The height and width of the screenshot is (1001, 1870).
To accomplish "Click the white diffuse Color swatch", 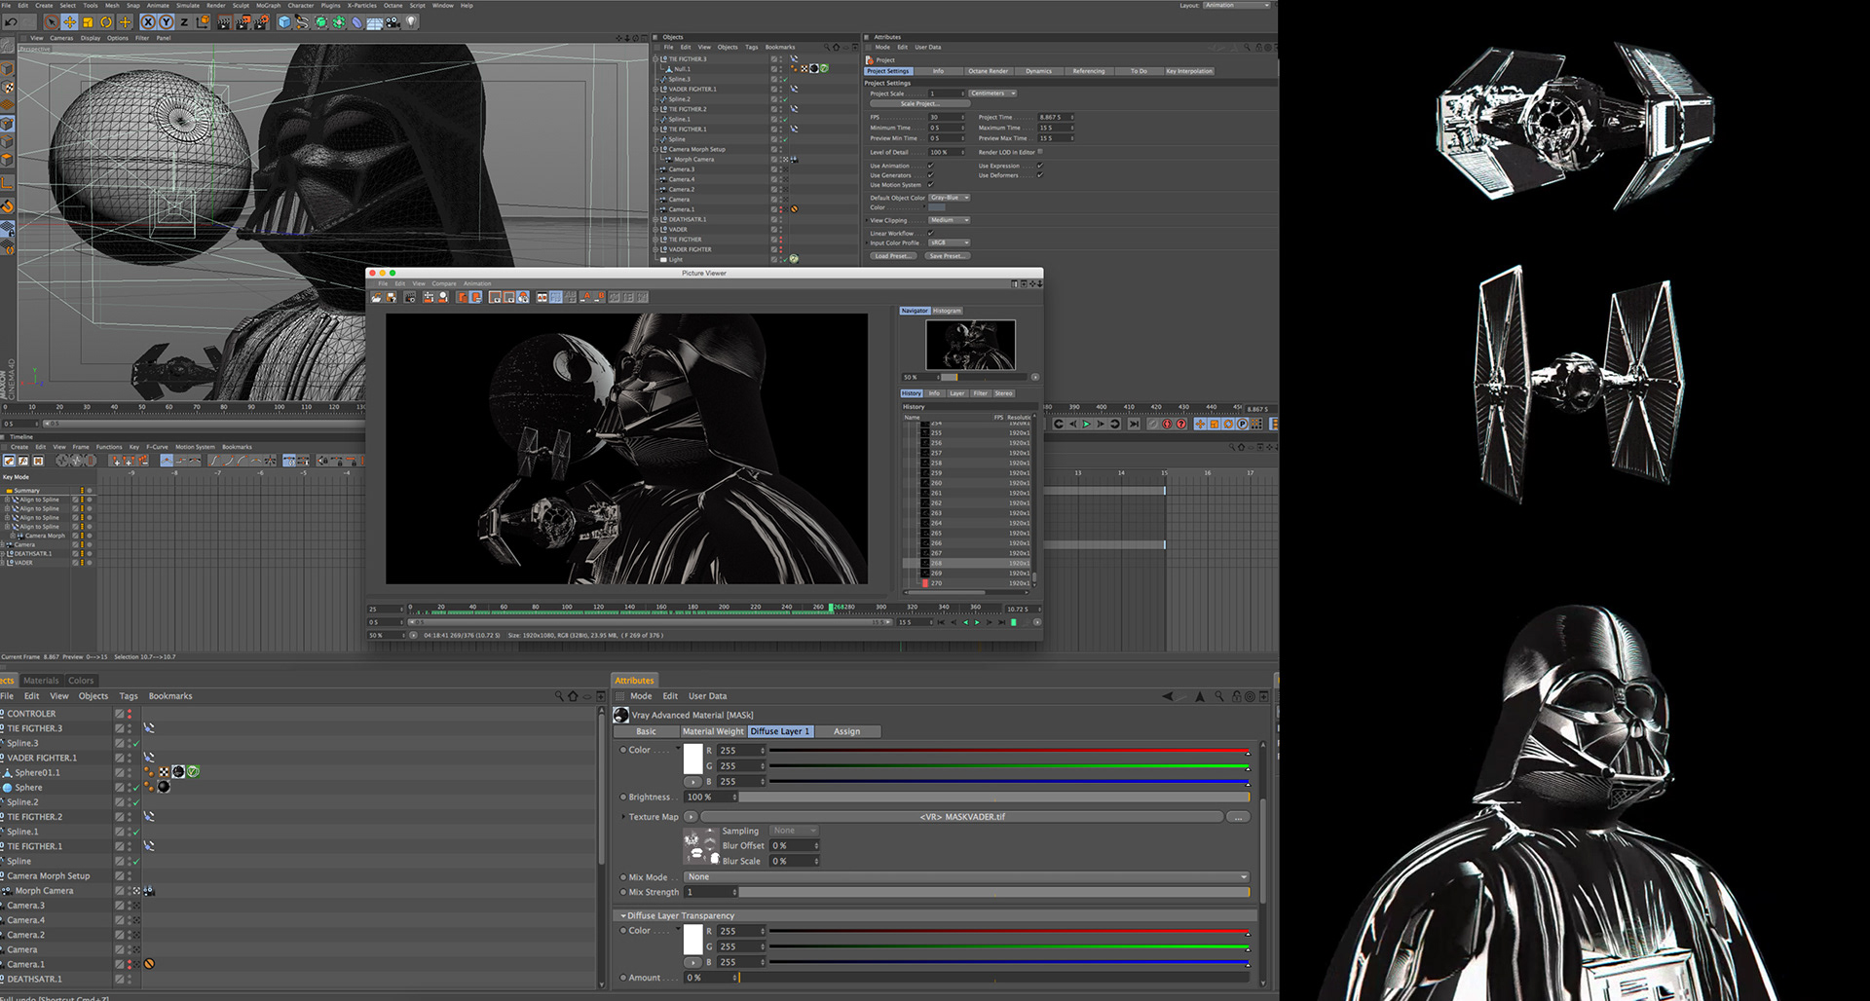I will (693, 758).
